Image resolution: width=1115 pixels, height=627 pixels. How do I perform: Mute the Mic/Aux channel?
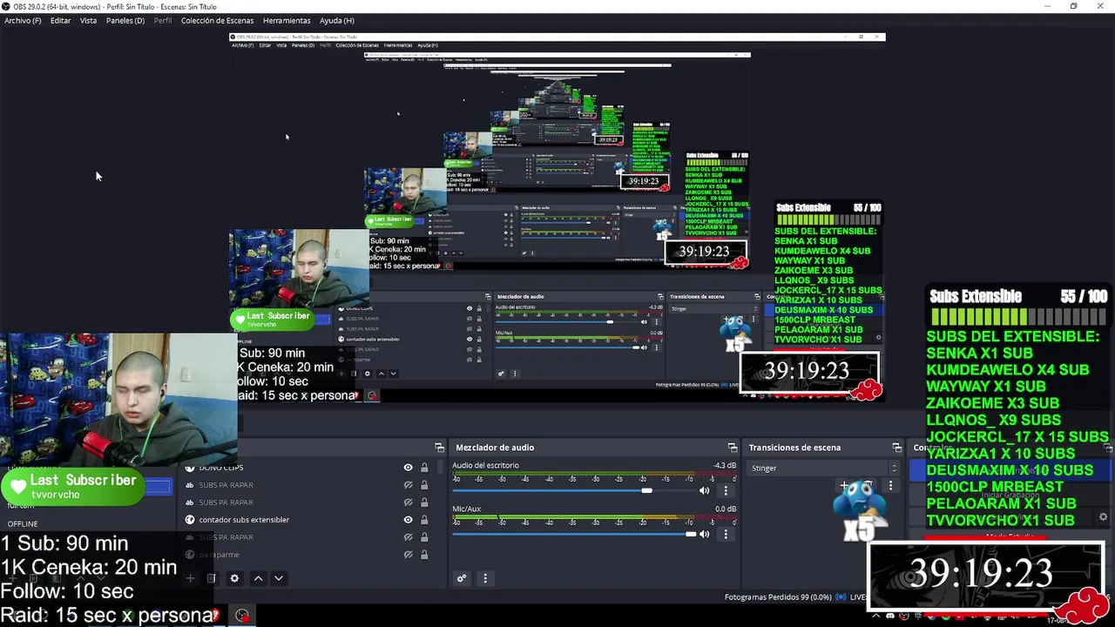(704, 534)
